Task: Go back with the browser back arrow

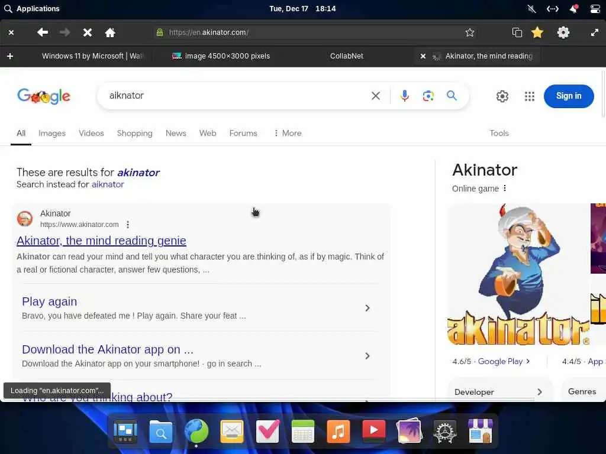Action: tap(43, 33)
